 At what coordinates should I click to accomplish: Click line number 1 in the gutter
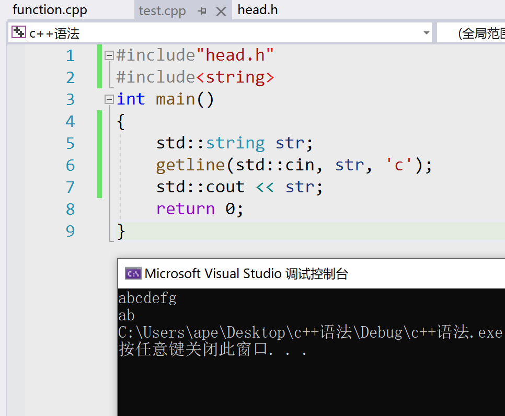click(70, 56)
